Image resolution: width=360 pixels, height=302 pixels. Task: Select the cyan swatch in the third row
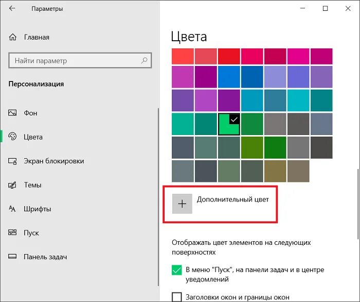point(298,100)
